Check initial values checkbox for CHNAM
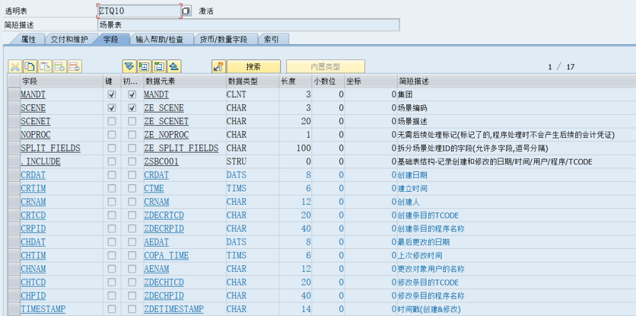Screen dimensions: 636x316 pyautogui.click(x=132, y=269)
